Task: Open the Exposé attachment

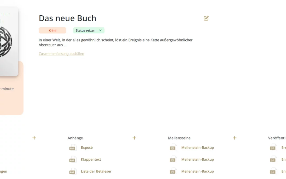Action: tap(87, 148)
